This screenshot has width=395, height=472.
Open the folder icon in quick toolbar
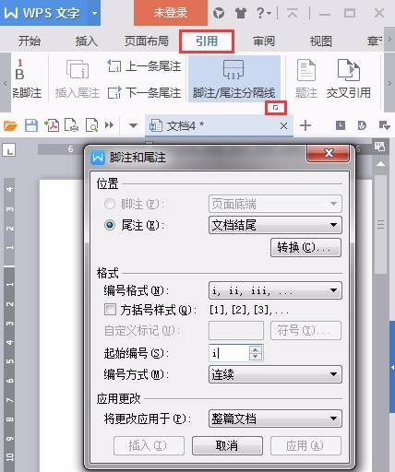tap(10, 125)
